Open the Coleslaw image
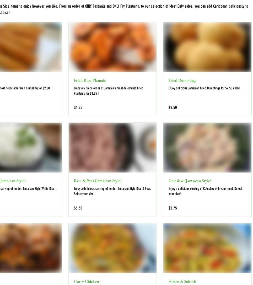Viewport: 253px width, 285px height. coord(207,148)
